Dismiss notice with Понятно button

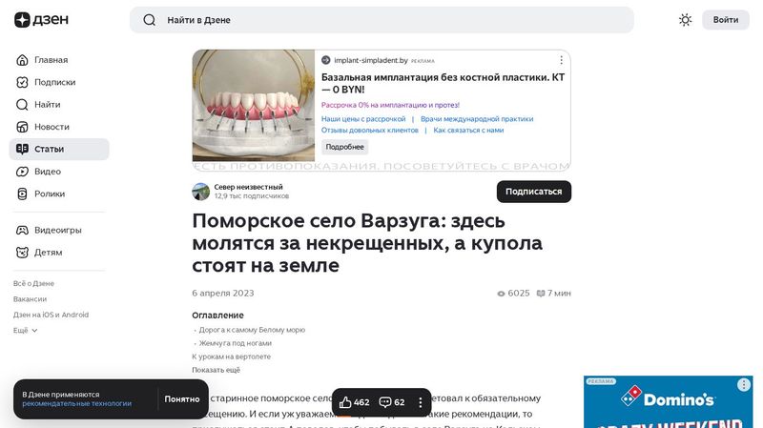coord(181,399)
